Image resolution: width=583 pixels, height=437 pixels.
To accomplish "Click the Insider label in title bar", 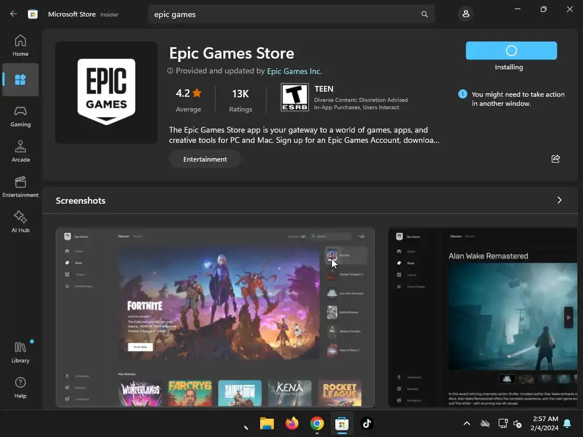I will [109, 14].
